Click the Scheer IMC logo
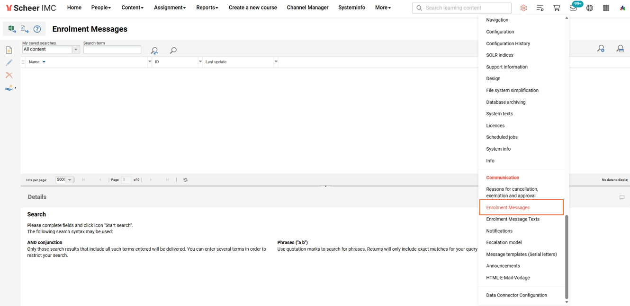 click(x=31, y=8)
